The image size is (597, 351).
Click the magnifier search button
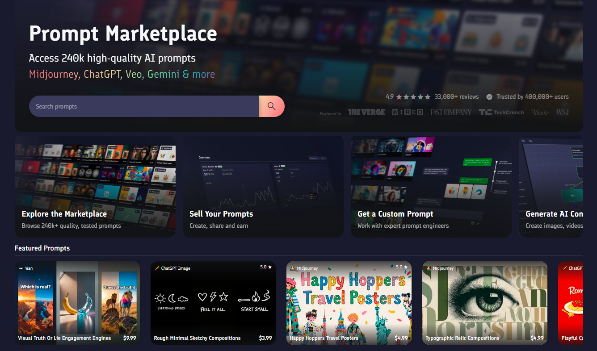coord(272,106)
